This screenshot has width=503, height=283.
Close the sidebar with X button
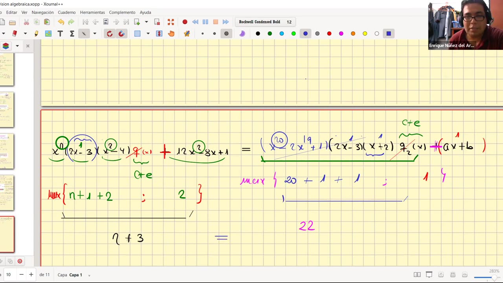coord(28,46)
